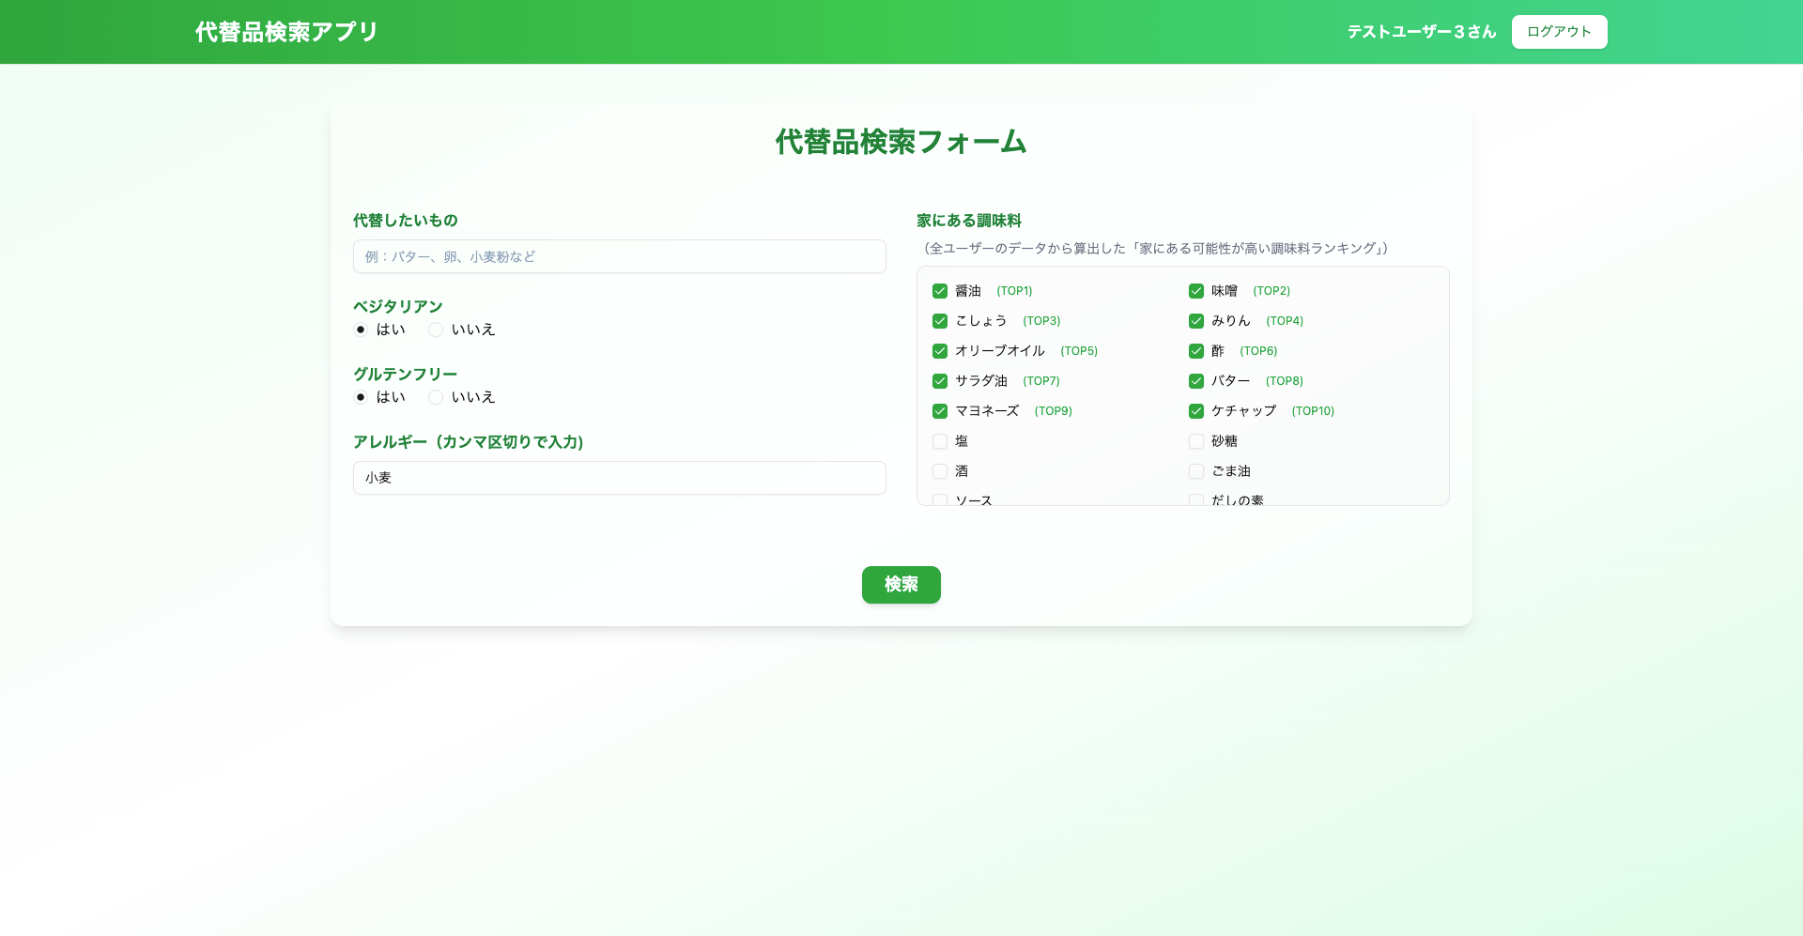Uncheck the こしょう checkbox

[940, 321]
